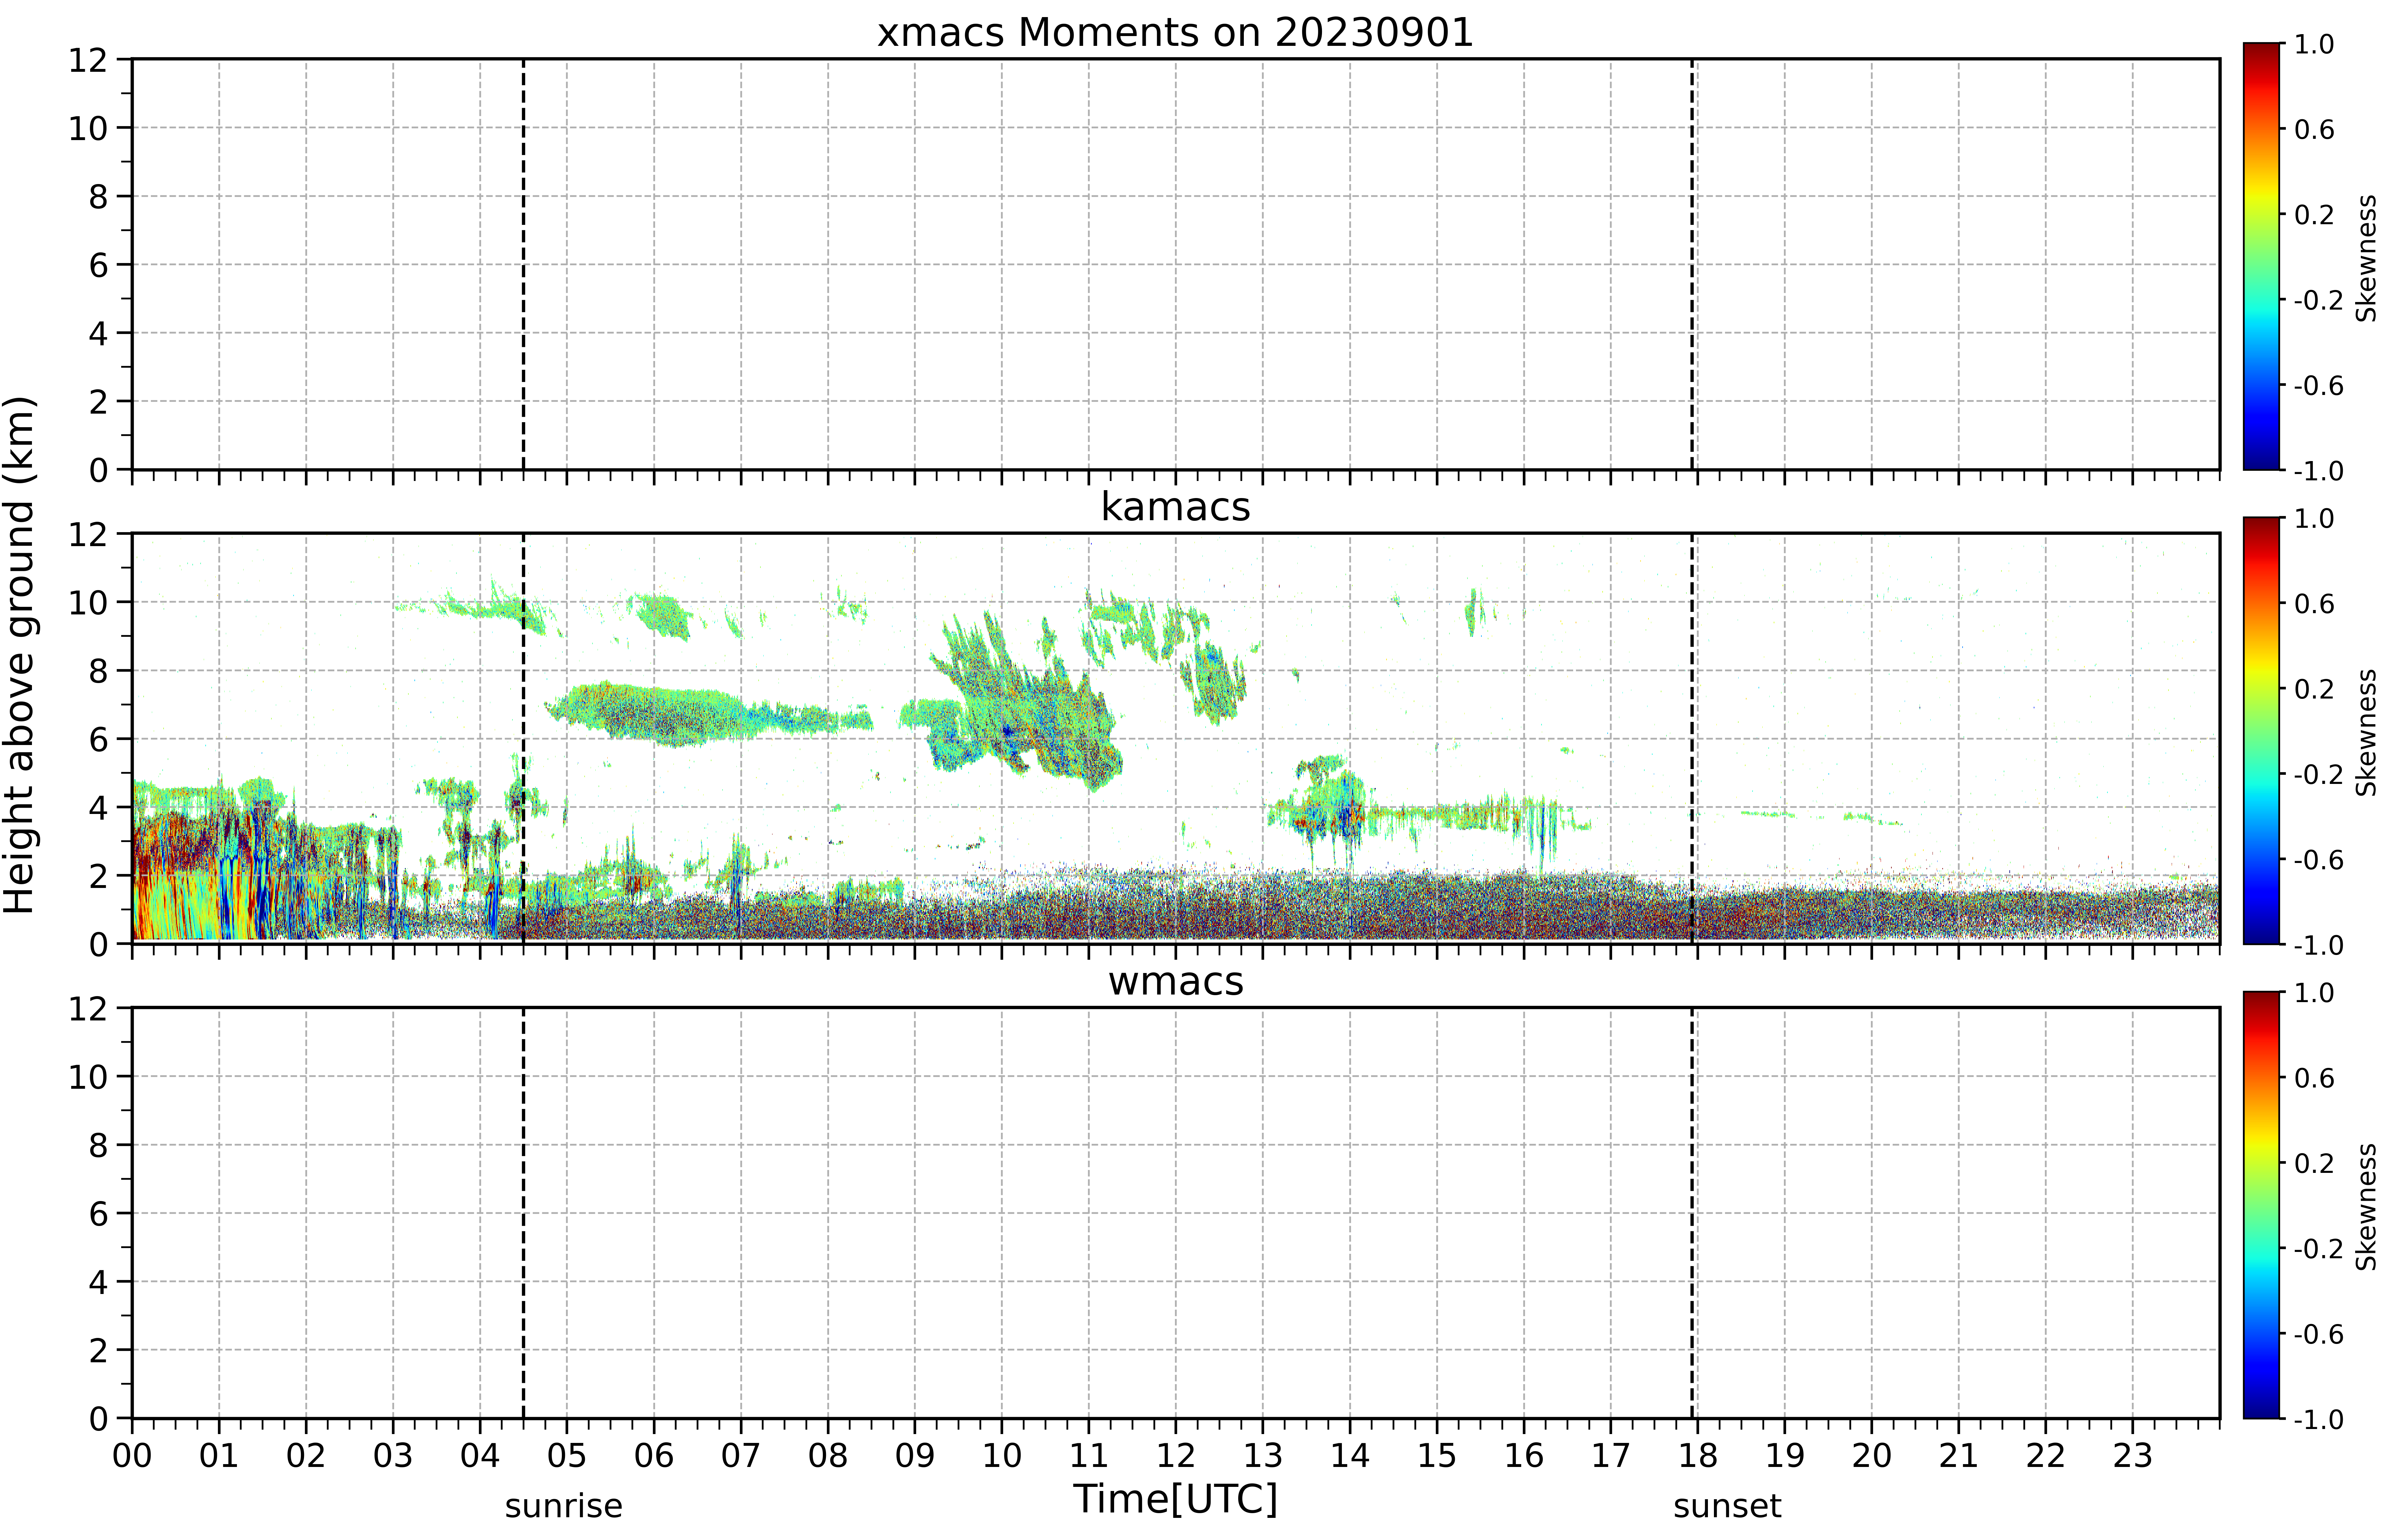This screenshot has width=2395, height=1540.
Task: Click the "Skewness" label beside the xmacs colorbar
Action: tap(2366, 258)
